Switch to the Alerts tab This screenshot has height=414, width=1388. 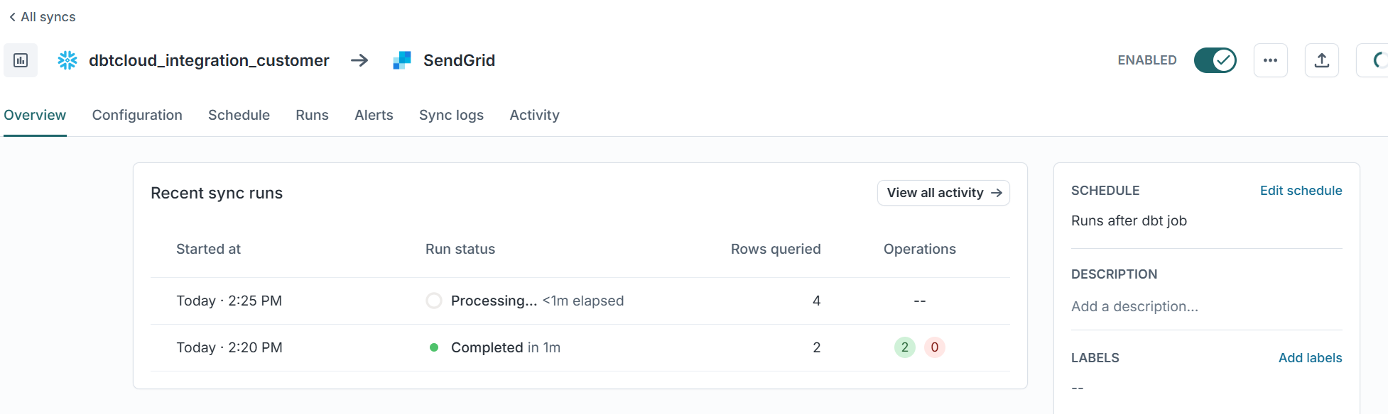(374, 115)
